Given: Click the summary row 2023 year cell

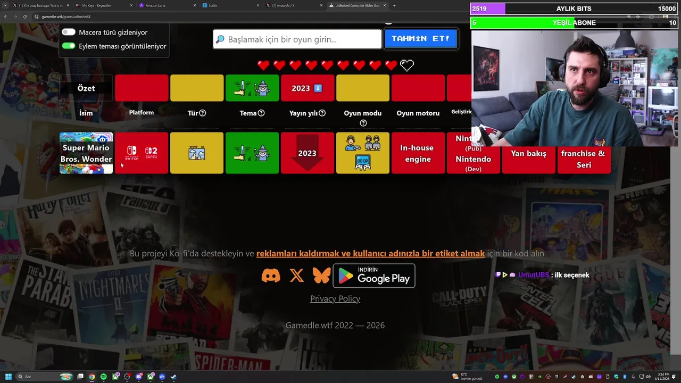Looking at the screenshot, I should pos(308,88).
